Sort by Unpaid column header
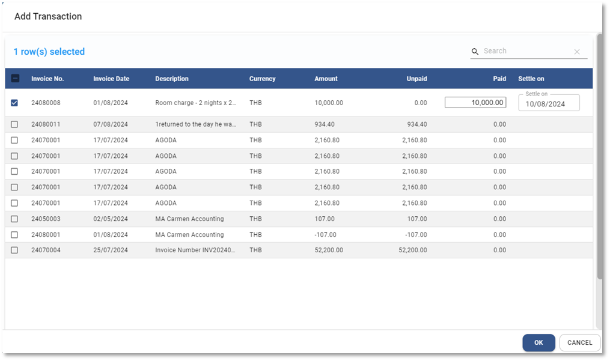 tap(416, 79)
